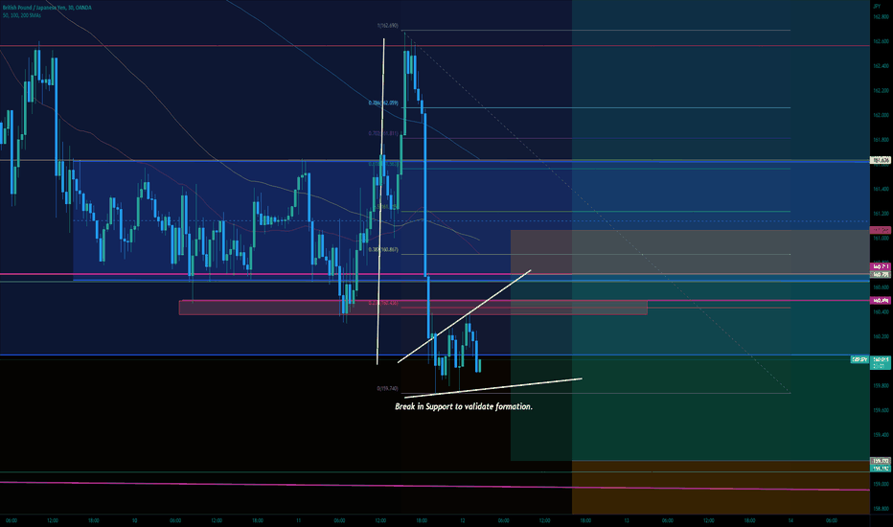Click the 162.000 price scale value

click(x=881, y=115)
